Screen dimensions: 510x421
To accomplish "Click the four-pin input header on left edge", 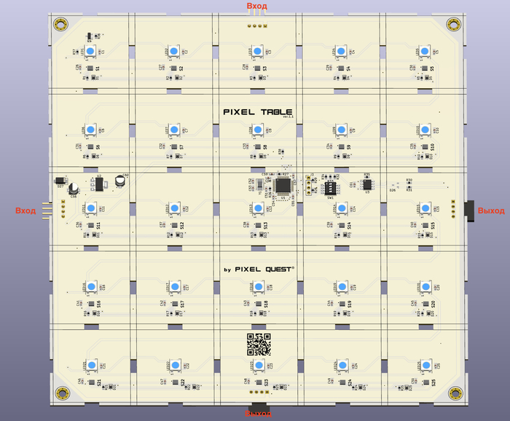I will [x=63, y=209].
